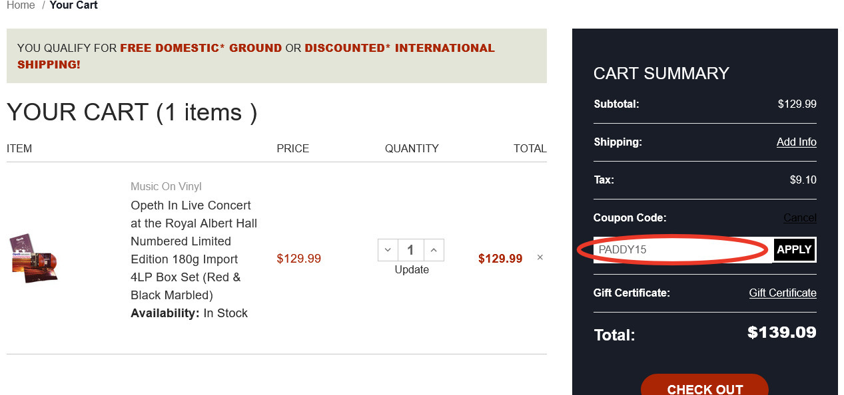Apply the PADDY15 coupon code

pos(793,249)
